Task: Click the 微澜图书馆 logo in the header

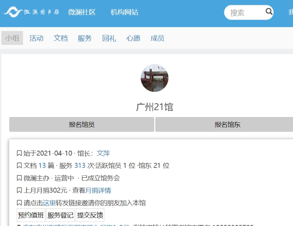Action: point(31,12)
